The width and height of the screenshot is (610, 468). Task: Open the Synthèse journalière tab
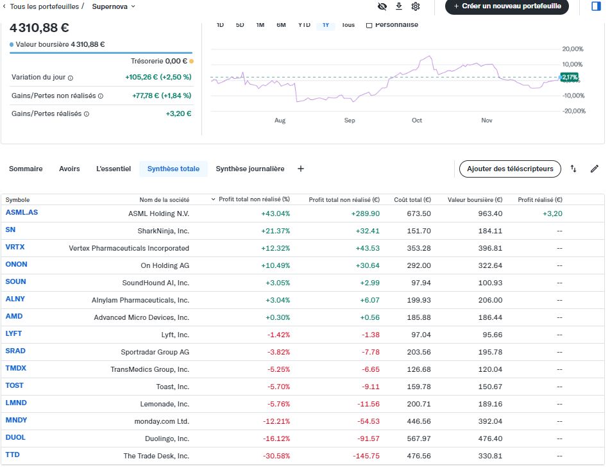click(250, 169)
